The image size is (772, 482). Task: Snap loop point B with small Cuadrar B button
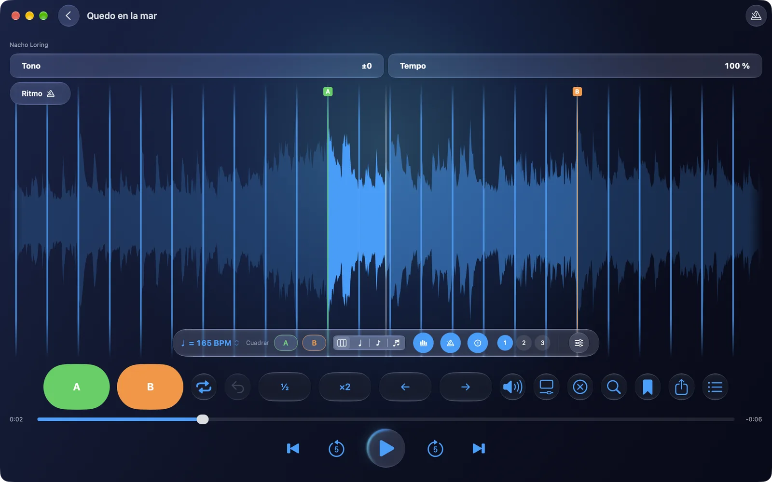314,343
